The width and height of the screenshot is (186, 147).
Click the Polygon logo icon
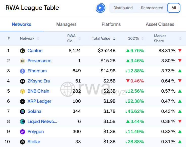click(x=22, y=132)
